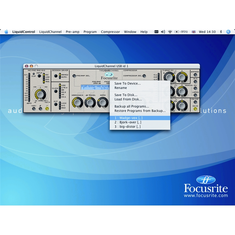This screenshot has height=235, width=235.
Task: Select program 1 : Madge-vox
Action: point(140,118)
